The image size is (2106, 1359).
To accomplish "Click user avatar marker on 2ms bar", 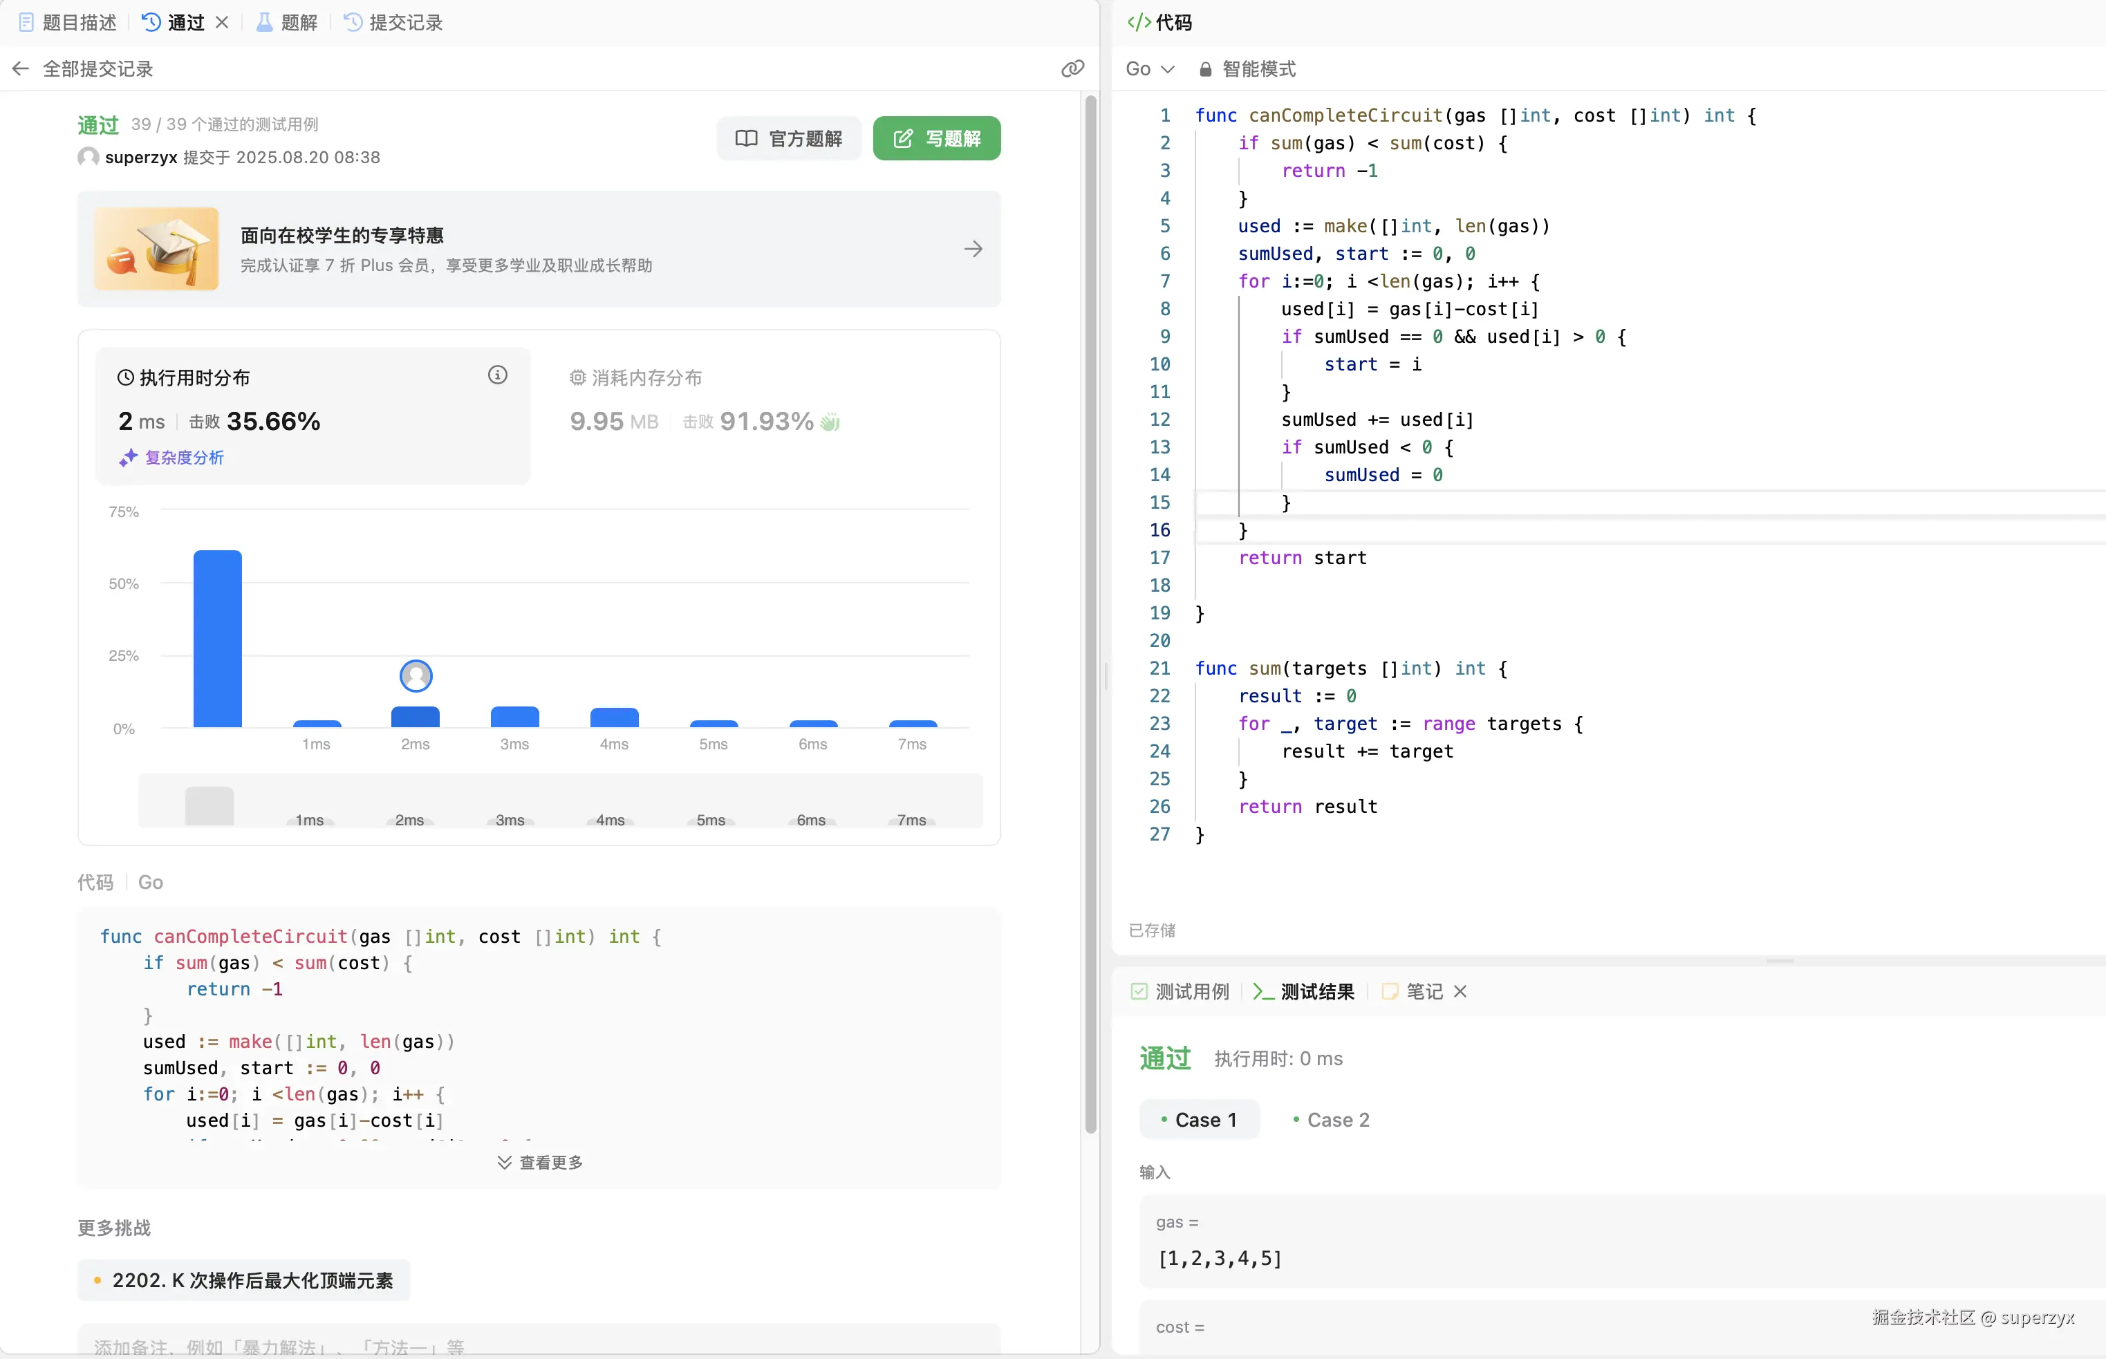I will pyautogui.click(x=416, y=676).
